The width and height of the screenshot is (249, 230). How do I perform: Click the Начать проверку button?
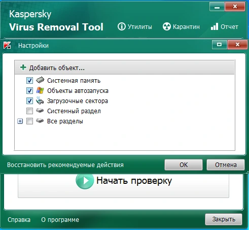point(123,185)
